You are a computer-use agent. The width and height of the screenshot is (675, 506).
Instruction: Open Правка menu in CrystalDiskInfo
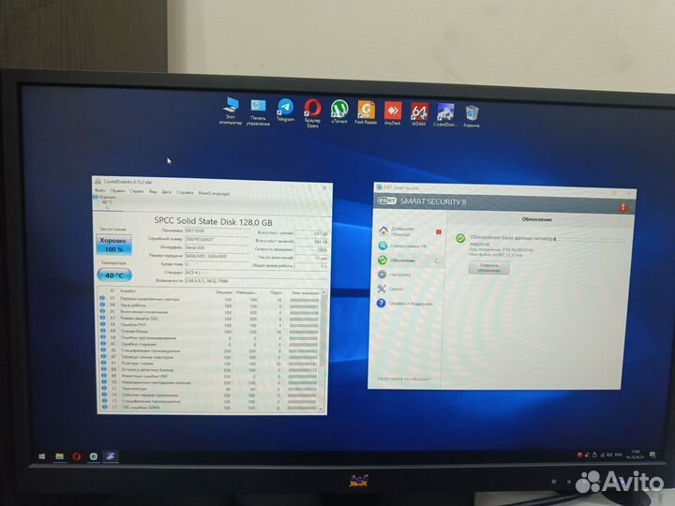click(x=117, y=190)
